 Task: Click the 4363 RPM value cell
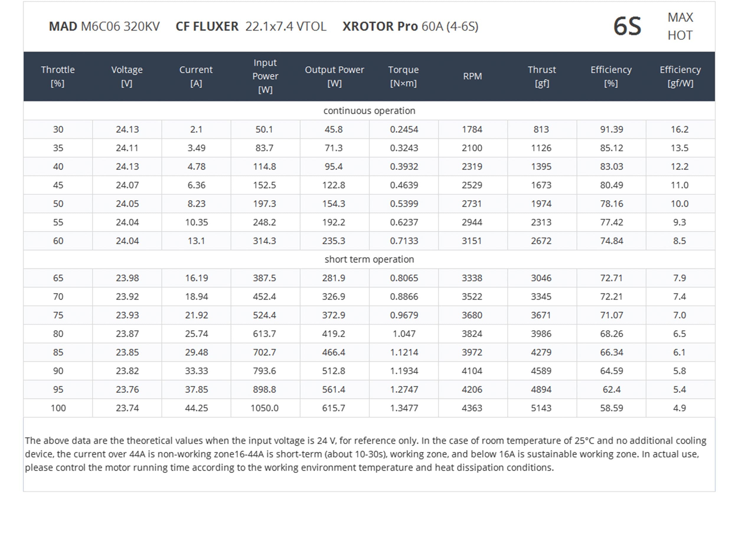click(472, 408)
